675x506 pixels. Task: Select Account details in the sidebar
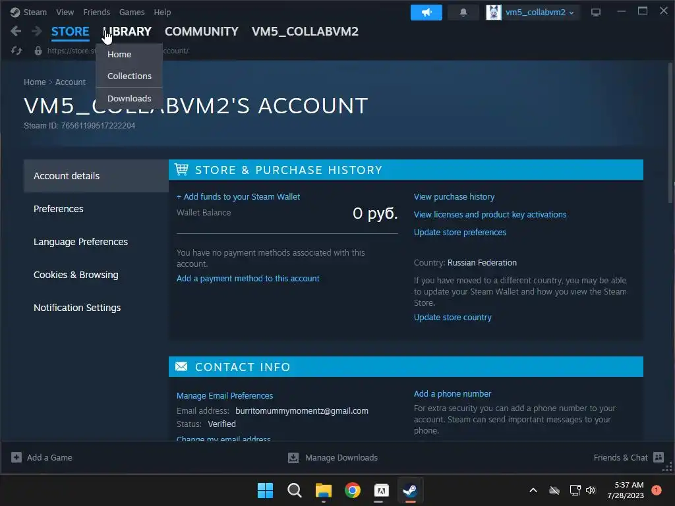coord(96,176)
